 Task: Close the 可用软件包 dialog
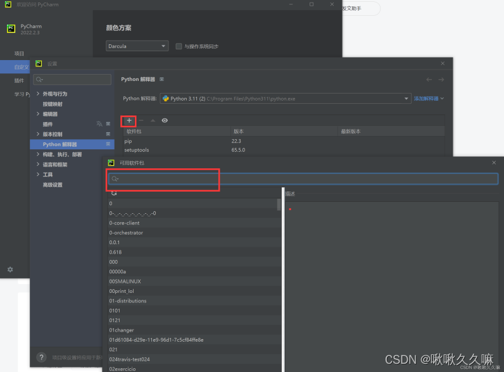tap(494, 163)
